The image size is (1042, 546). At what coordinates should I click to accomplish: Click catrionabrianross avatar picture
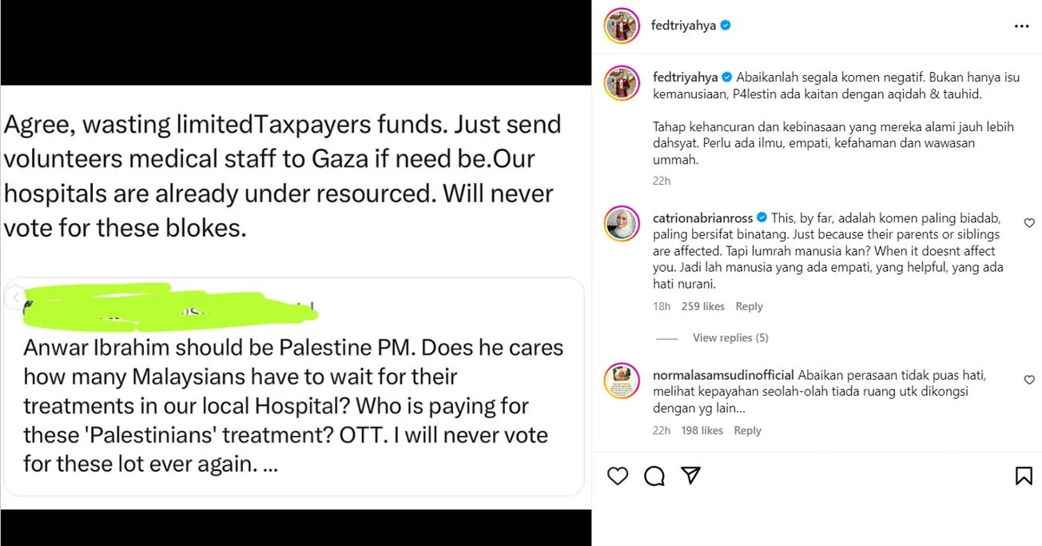tap(622, 224)
